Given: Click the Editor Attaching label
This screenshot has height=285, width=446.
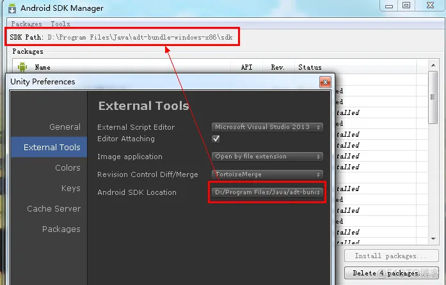Looking at the screenshot, I should tap(126, 139).
